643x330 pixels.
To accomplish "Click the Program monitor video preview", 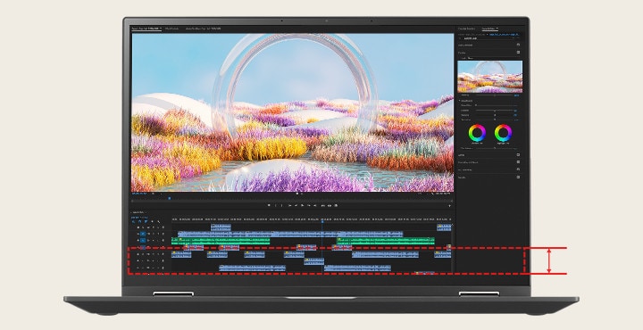I will click(292, 112).
